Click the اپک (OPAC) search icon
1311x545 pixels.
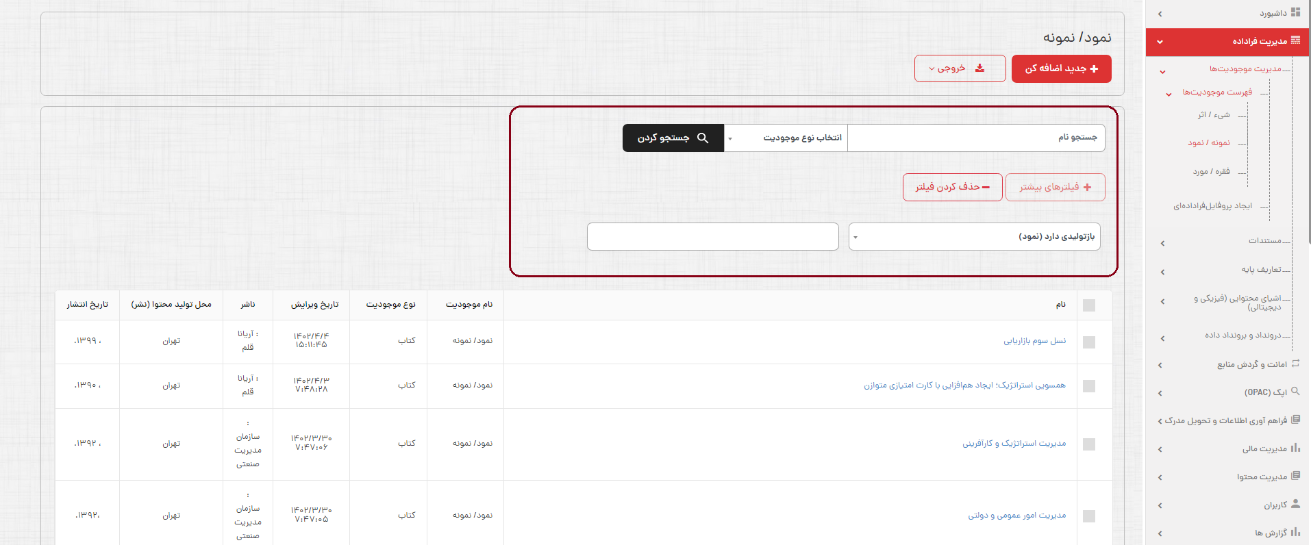(x=1295, y=392)
